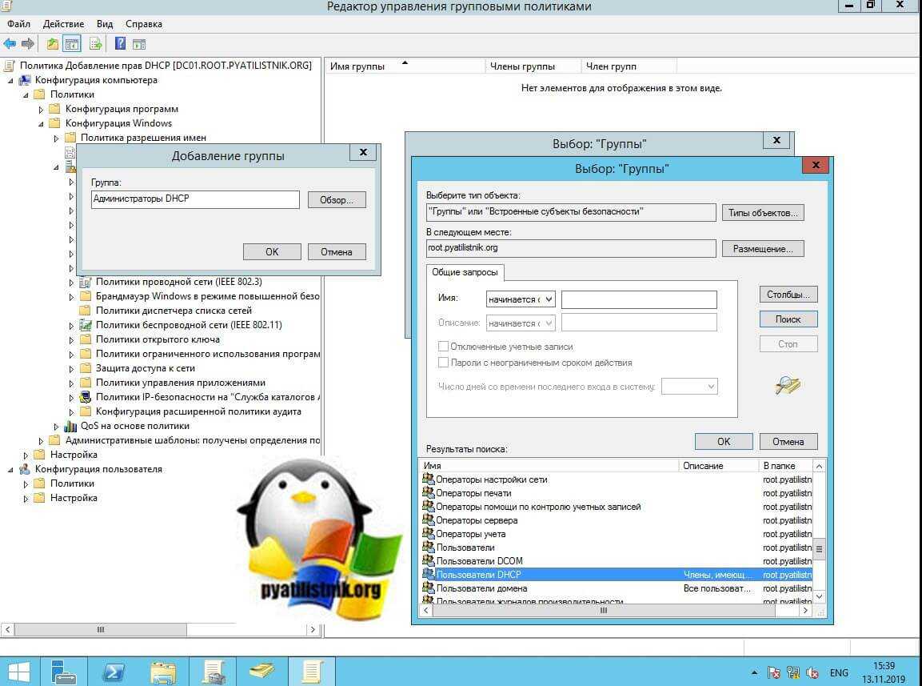This screenshot has height=686, width=922.
Task: Expand the Административные шаблоны tree node
Action: [42, 440]
